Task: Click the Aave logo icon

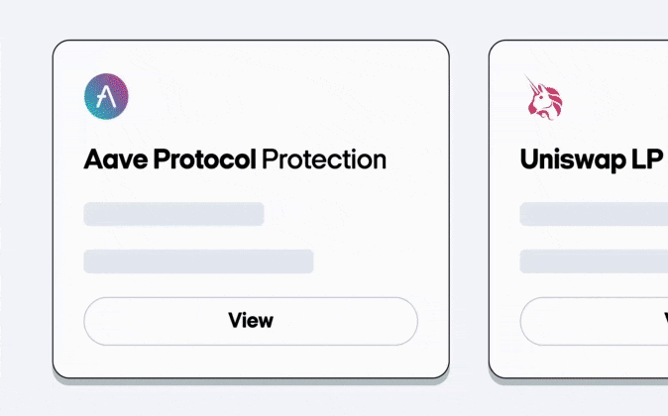Action: (x=106, y=95)
